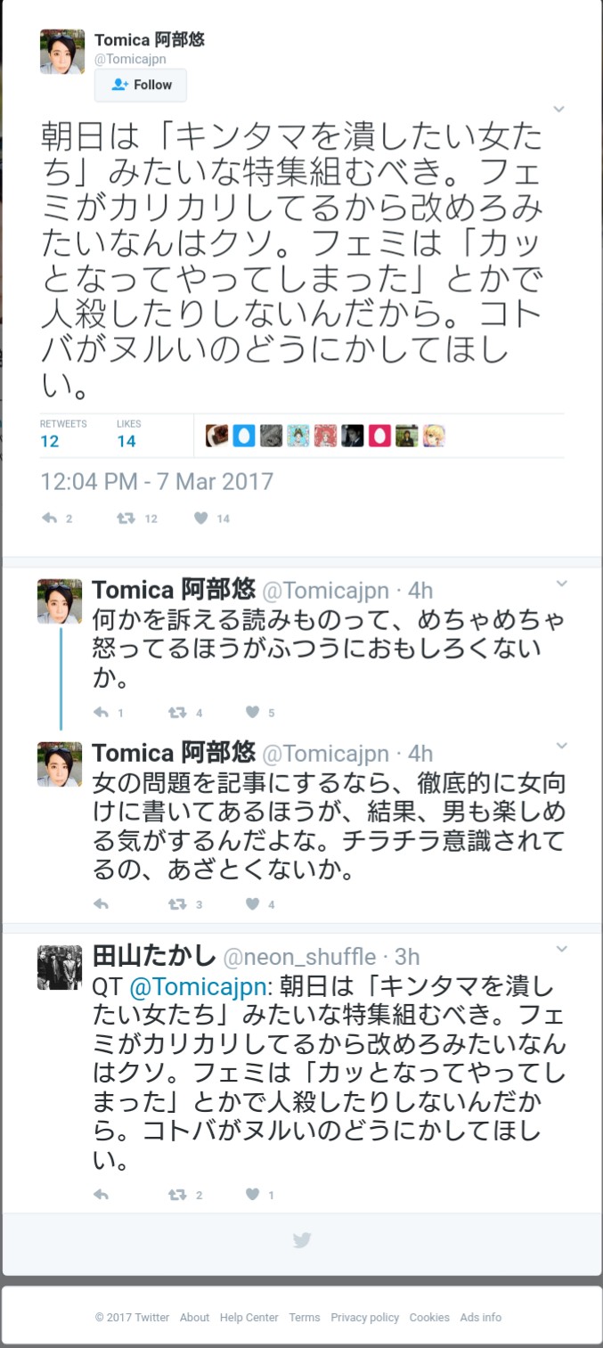Retweet the main tweet with 12 retweets
Image resolution: width=603 pixels, height=1348 pixels.
(126, 519)
